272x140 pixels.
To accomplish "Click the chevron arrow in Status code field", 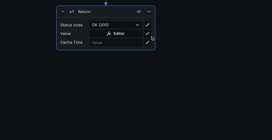I will tap(137, 25).
